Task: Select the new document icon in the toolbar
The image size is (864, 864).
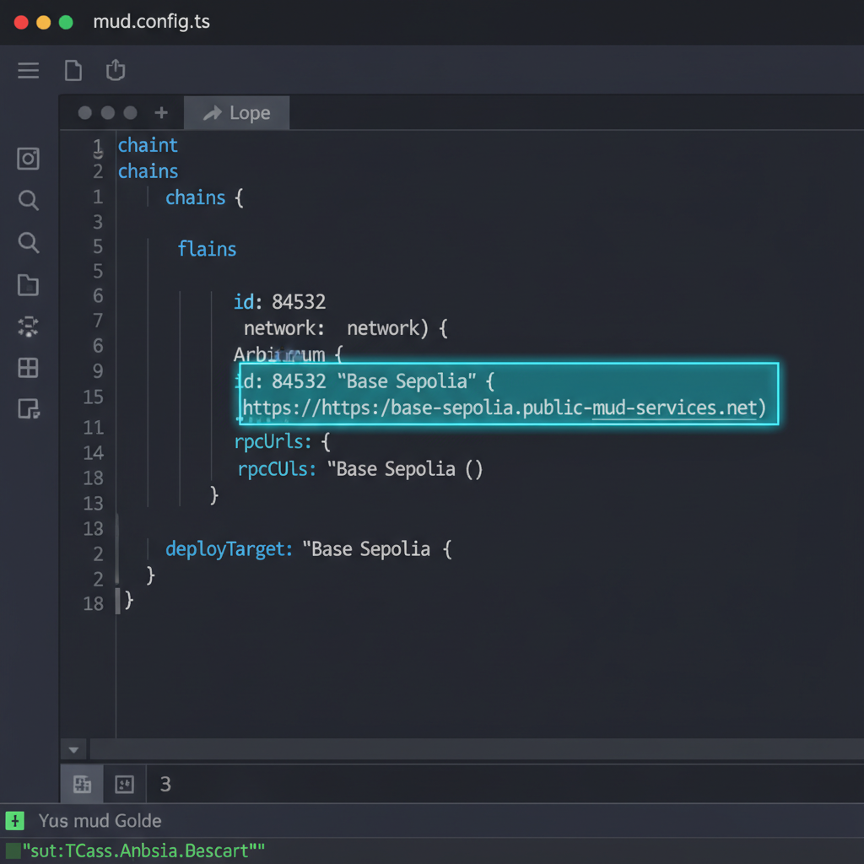Action: point(73,71)
